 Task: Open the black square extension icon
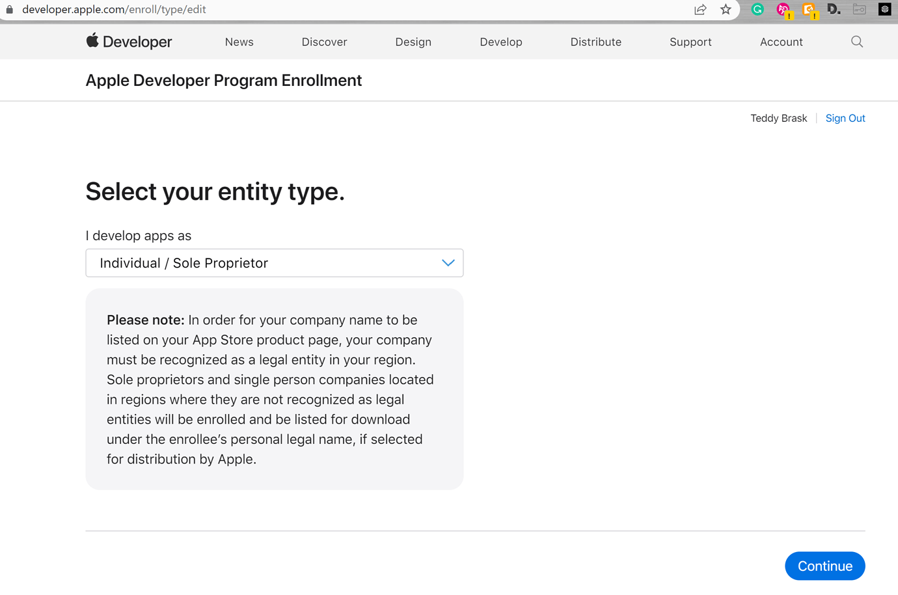pyautogui.click(x=884, y=9)
